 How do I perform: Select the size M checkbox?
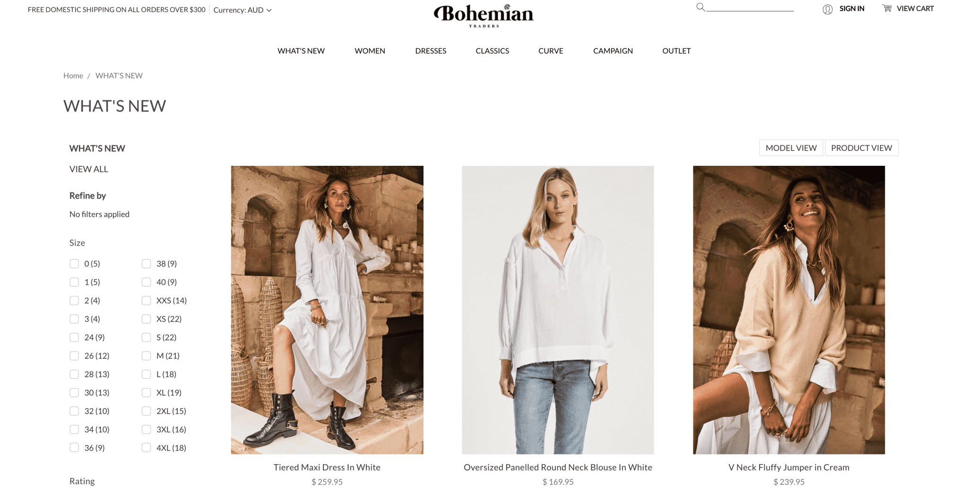pos(147,356)
